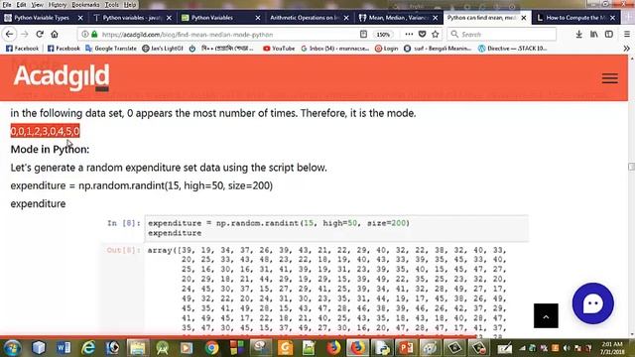This screenshot has height=357, width=635.
Task: Open Ian's LightOJ bookmark
Action: tap(163, 49)
